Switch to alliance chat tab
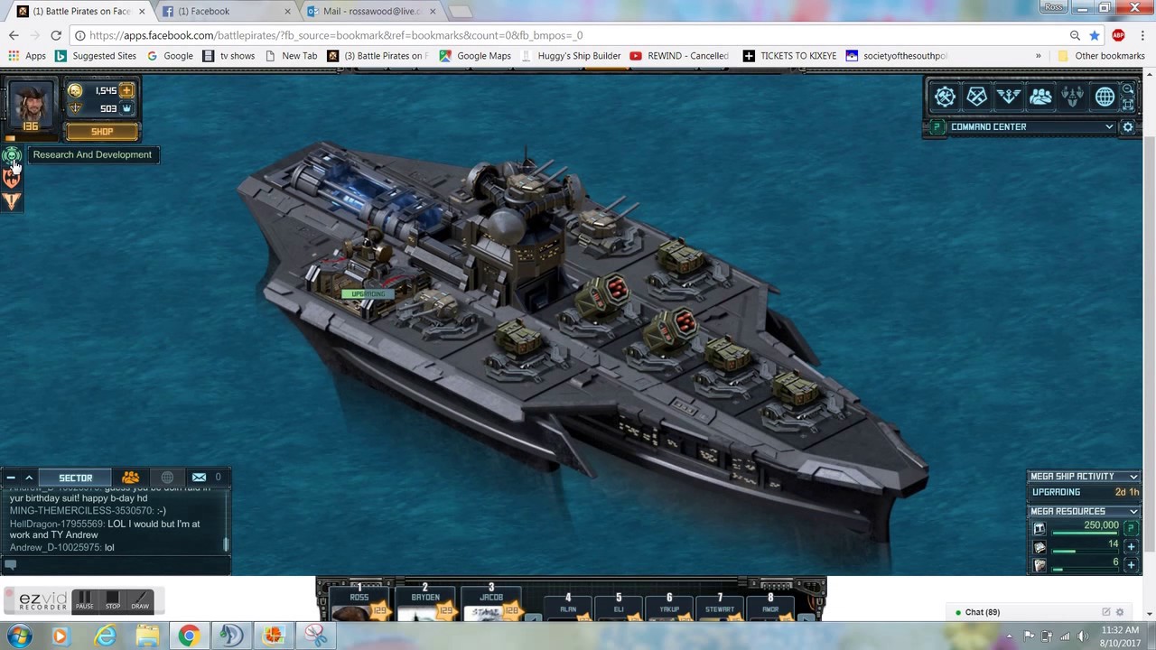This screenshot has height=650, width=1156. (x=131, y=478)
